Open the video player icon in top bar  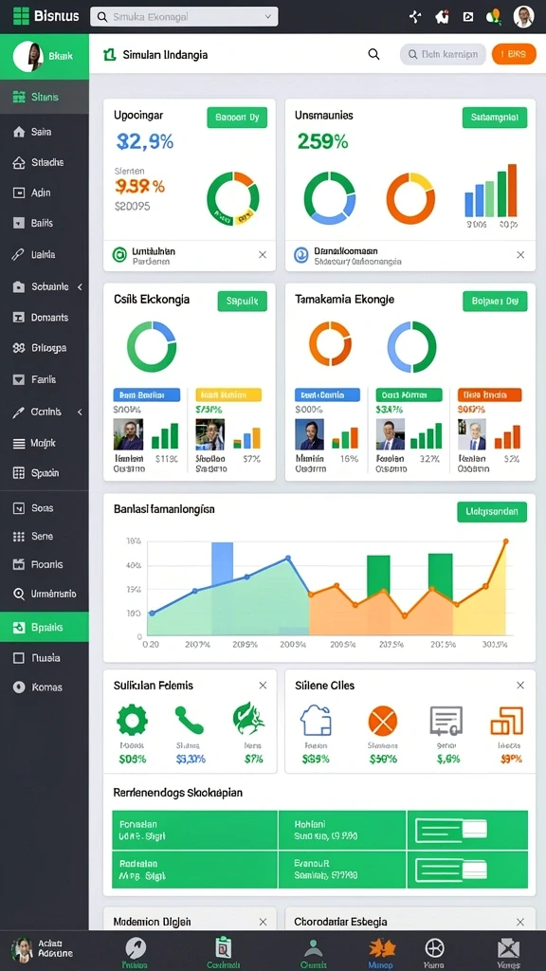coord(468,17)
